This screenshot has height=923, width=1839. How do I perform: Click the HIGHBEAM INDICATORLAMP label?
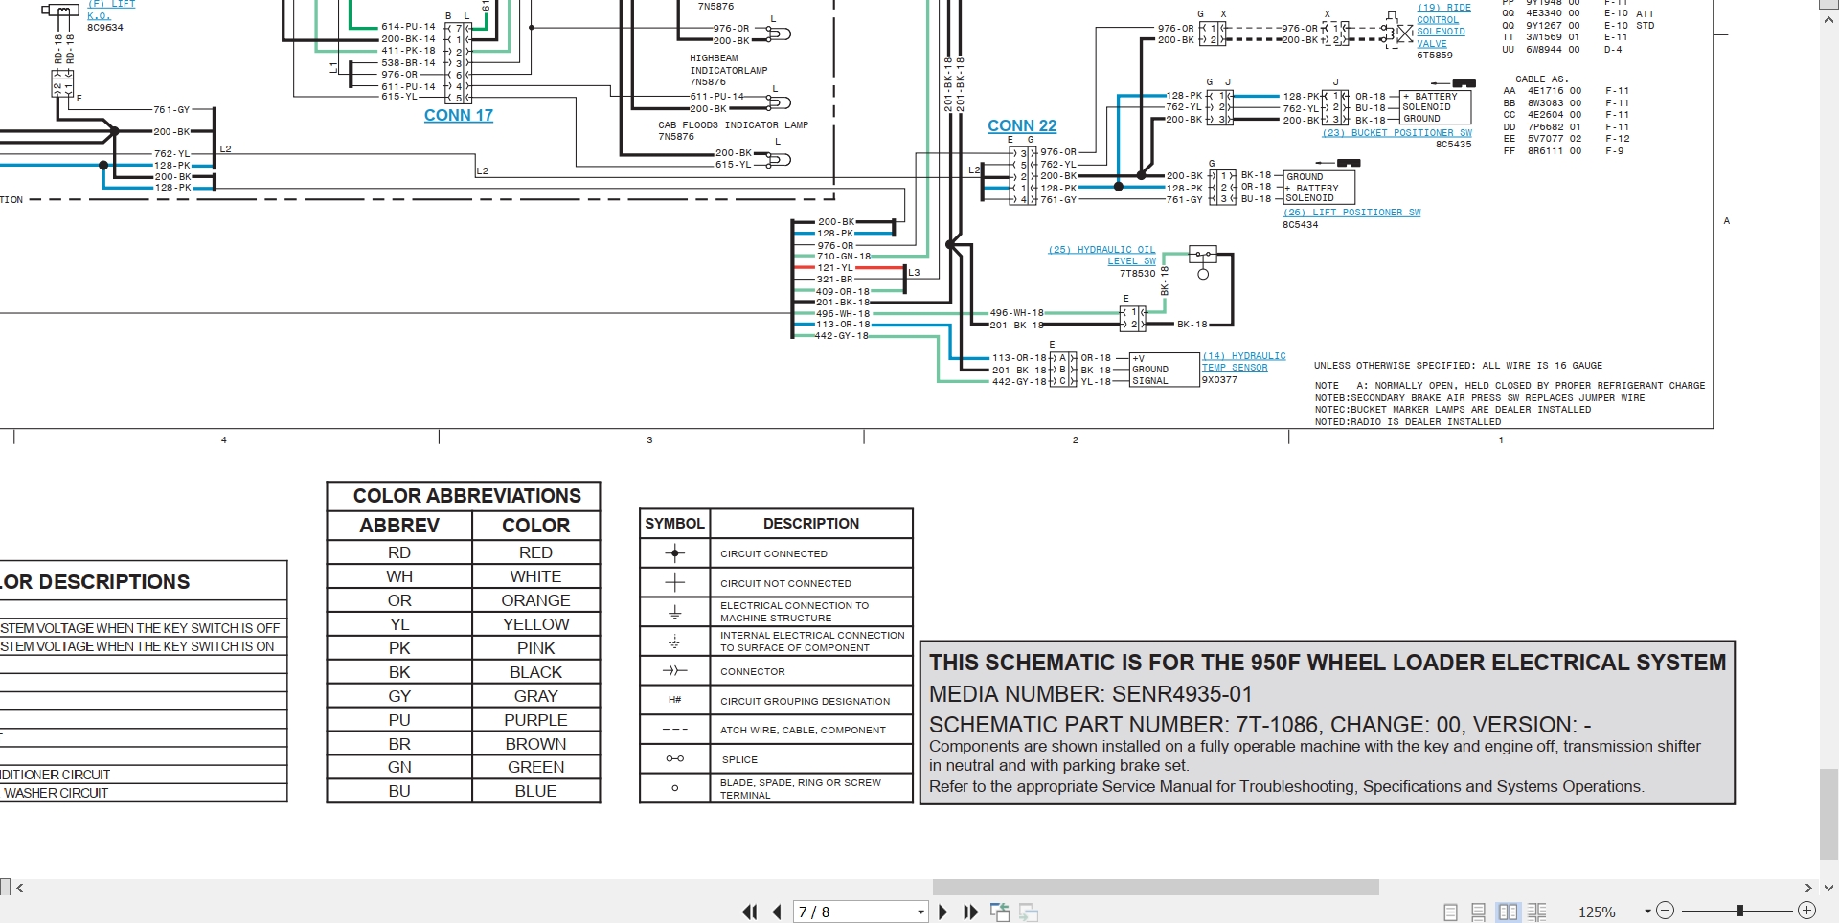coord(728,64)
